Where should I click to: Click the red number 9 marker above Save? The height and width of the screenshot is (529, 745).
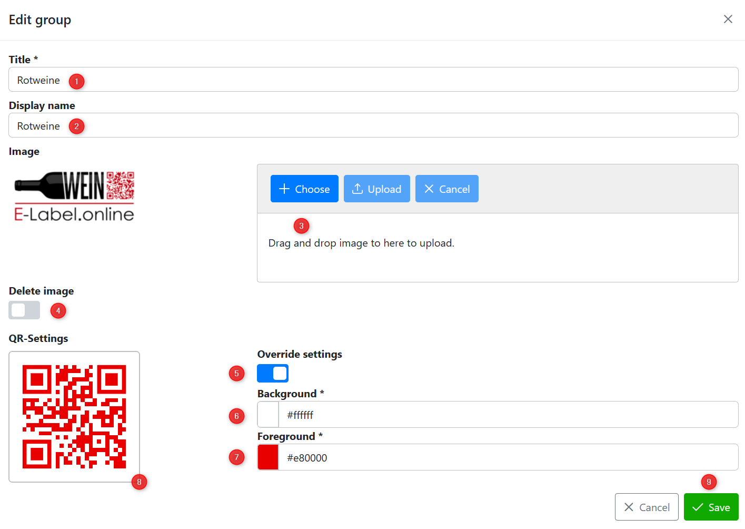click(709, 482)
